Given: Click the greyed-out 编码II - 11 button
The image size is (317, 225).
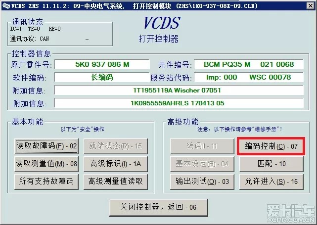Looking at the screenshot, I should pos(202,146).
